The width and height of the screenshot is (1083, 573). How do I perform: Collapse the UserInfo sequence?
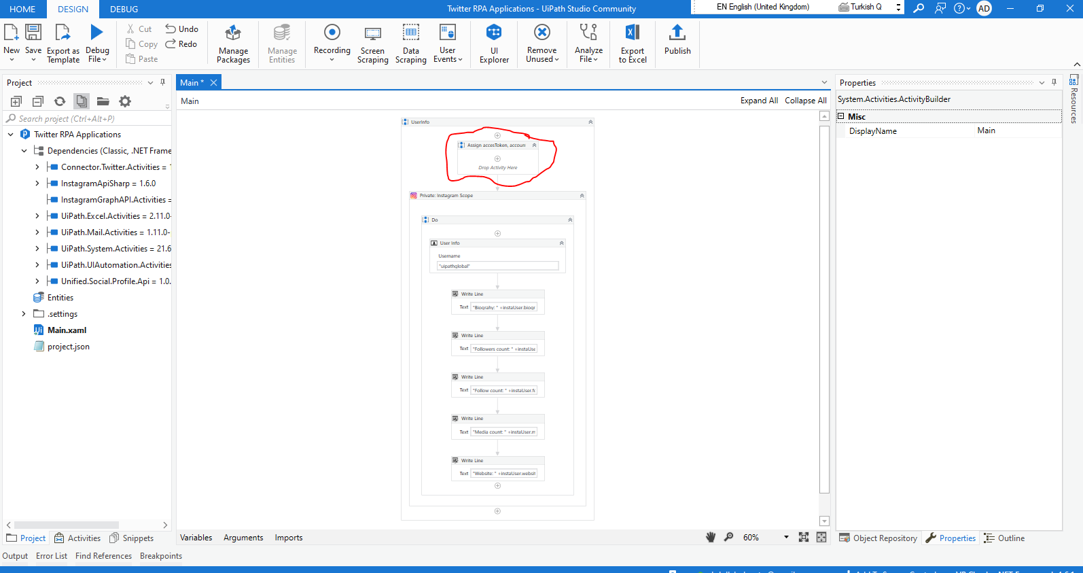[590, 122]
